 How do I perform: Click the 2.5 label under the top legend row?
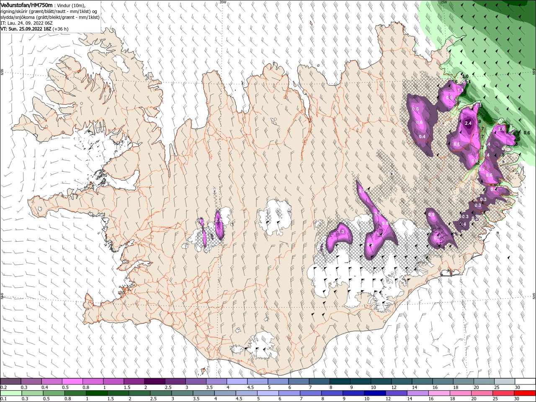coord(168,387)
